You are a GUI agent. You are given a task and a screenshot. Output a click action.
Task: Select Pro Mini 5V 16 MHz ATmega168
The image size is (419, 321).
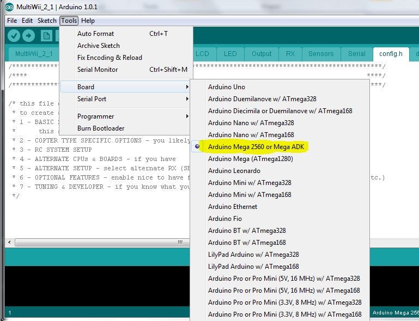click(280, 291)
